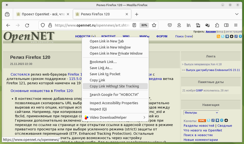Open Twitter icon in Каналы row

coord(209,120)
